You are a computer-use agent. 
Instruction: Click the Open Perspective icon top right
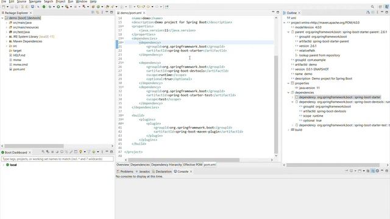[x=380, y=7]
